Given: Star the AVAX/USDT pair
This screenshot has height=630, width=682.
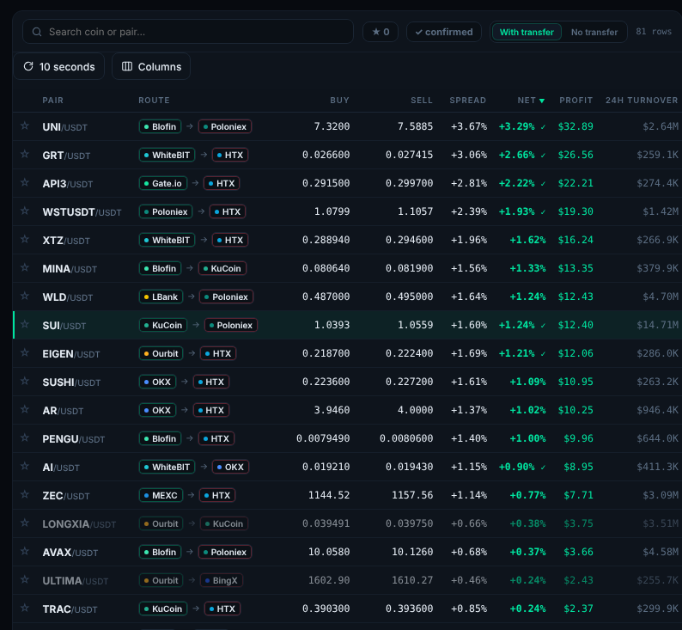Looking at the screenshot, I should coord(25,551).
